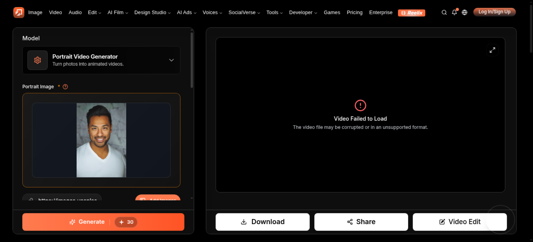Click the left panel vertical scrollbar
This screenshot has height=242, width=533.
tap(192, 60)
